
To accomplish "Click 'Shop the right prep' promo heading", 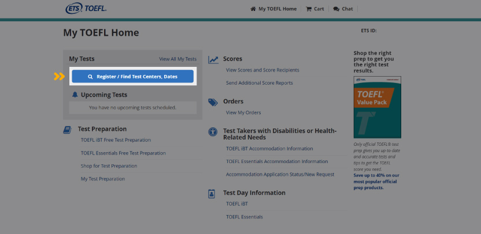I will pyautogui.click(x=374, y=62).
